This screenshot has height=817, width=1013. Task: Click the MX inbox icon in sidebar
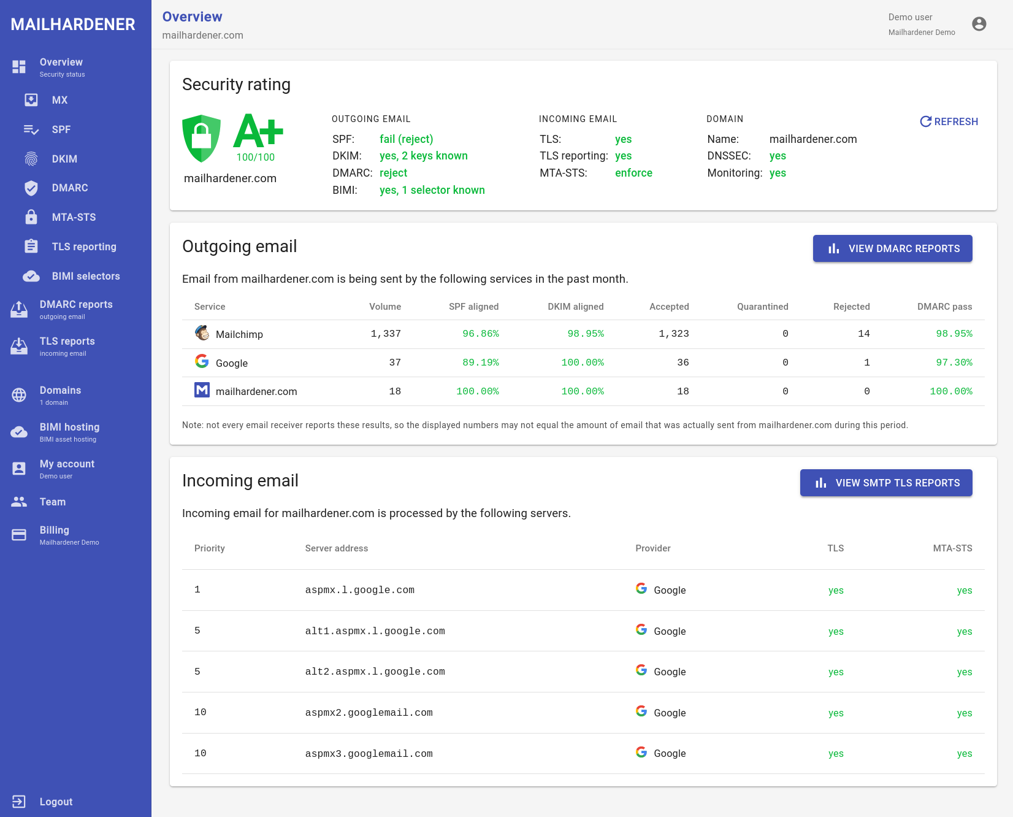click(31, 100)
